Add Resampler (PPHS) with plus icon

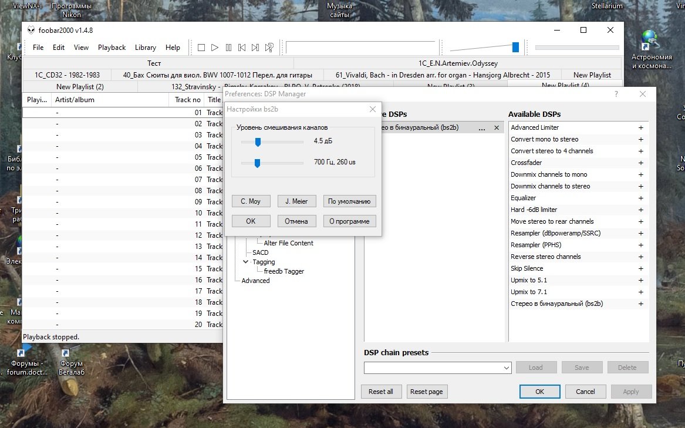(641, 245)
